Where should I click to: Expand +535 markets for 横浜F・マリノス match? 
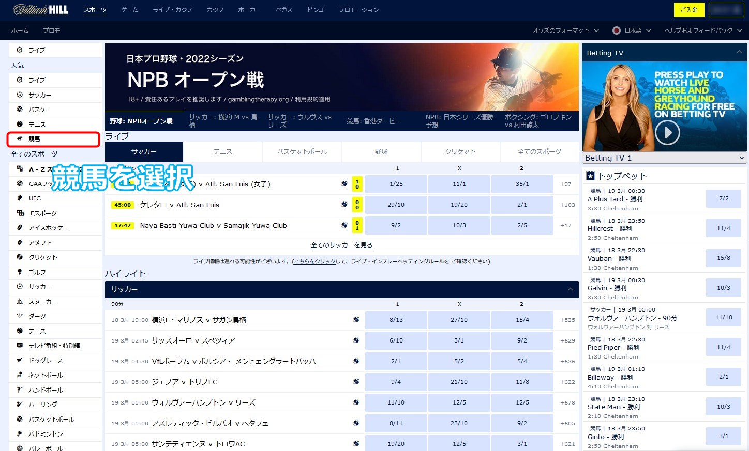tap(567, 320)
